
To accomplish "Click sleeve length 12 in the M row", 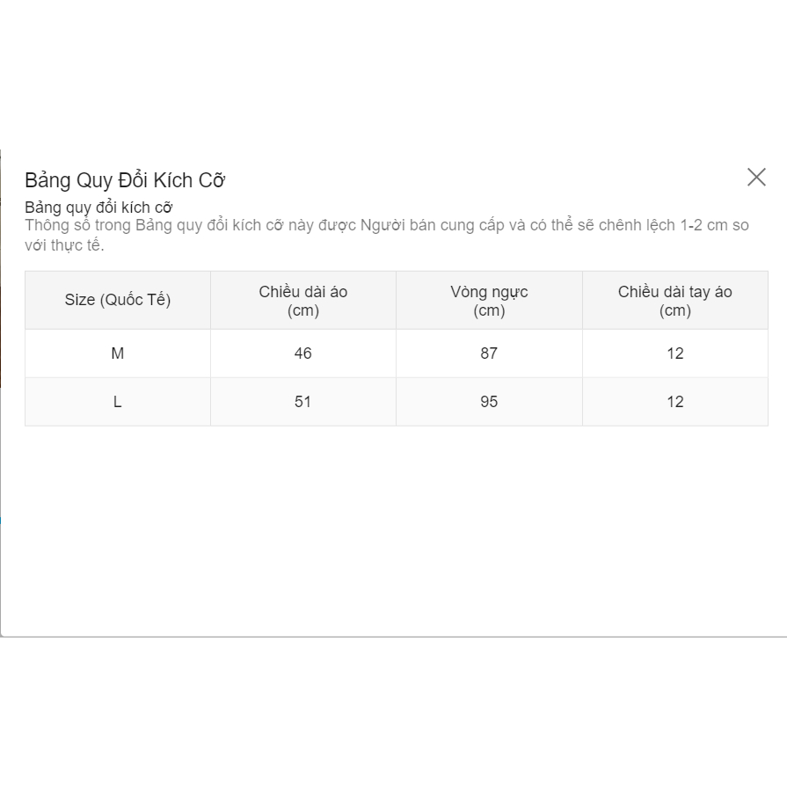I will 674,353.
